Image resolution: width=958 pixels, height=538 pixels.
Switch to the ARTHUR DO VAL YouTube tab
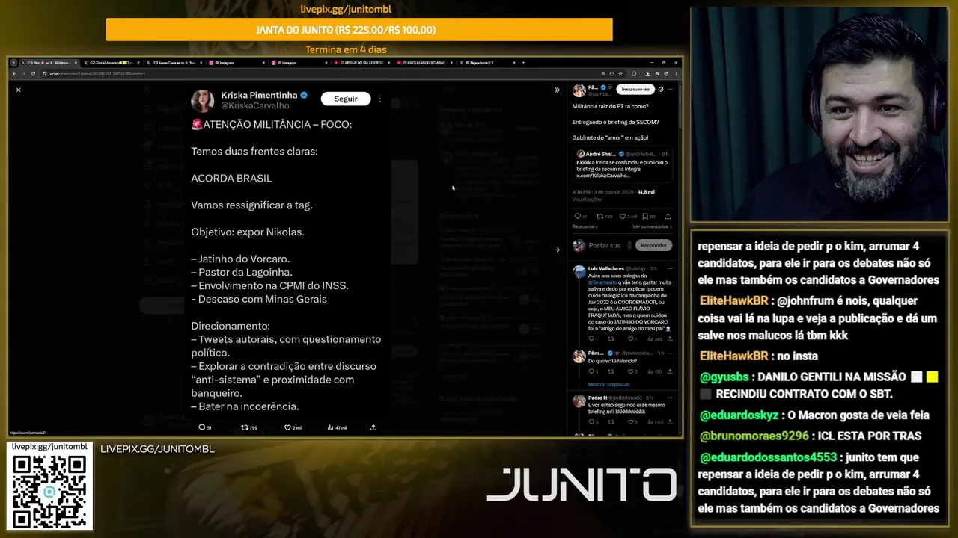[x=361, y=63]
